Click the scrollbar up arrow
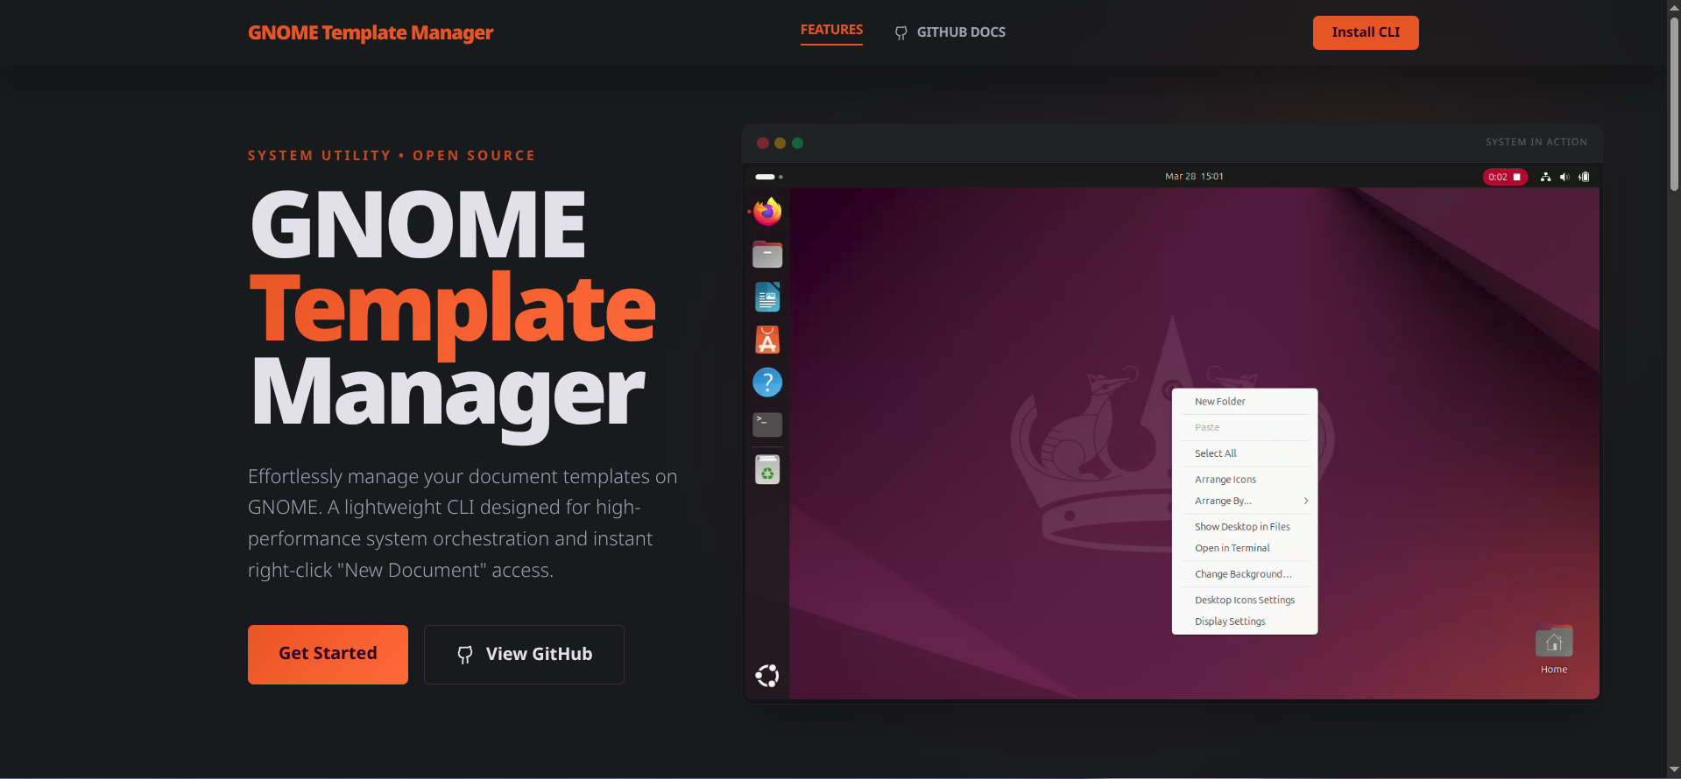1681x779 pixels. (1674, 6)
